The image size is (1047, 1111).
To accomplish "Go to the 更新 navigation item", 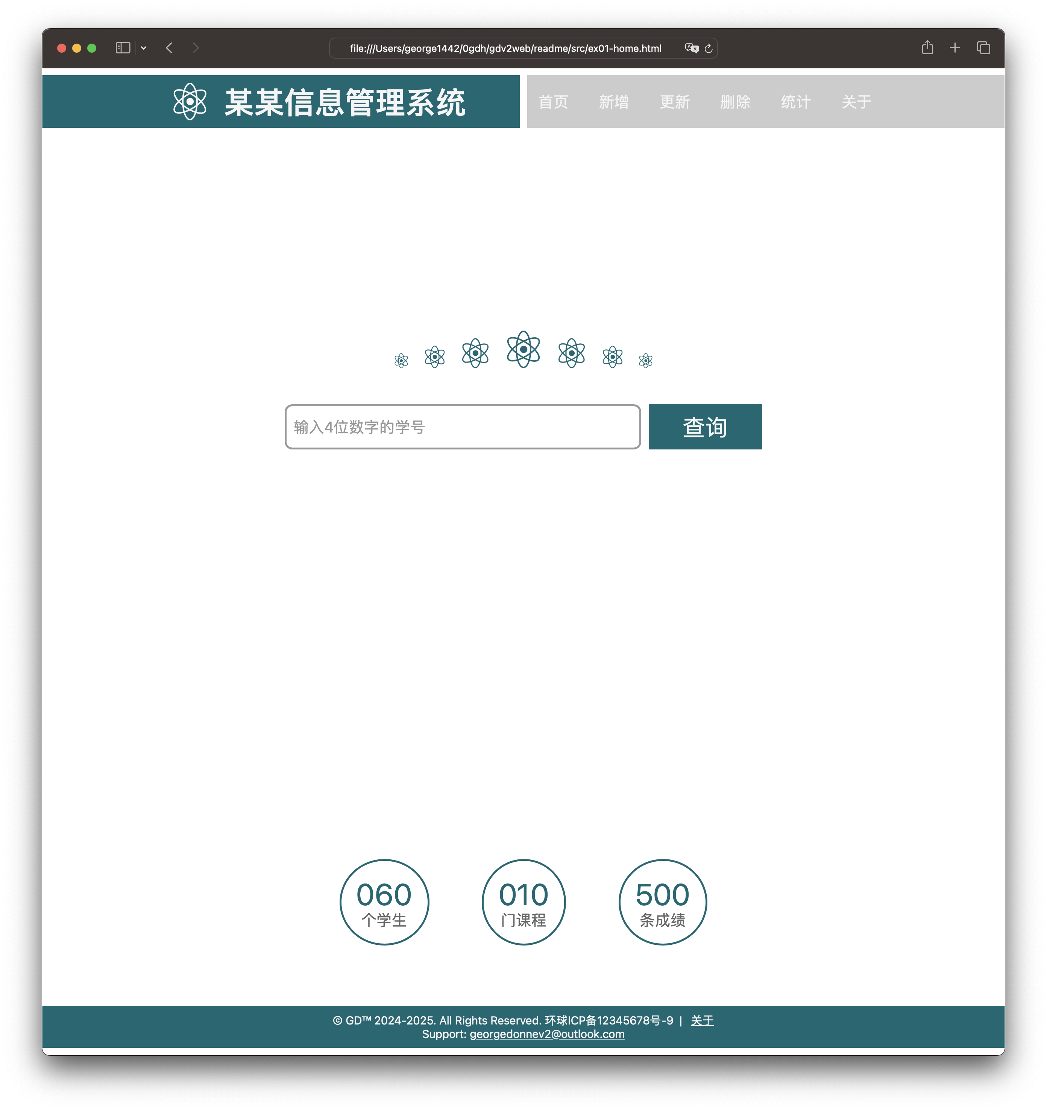I will coord(674,102).
